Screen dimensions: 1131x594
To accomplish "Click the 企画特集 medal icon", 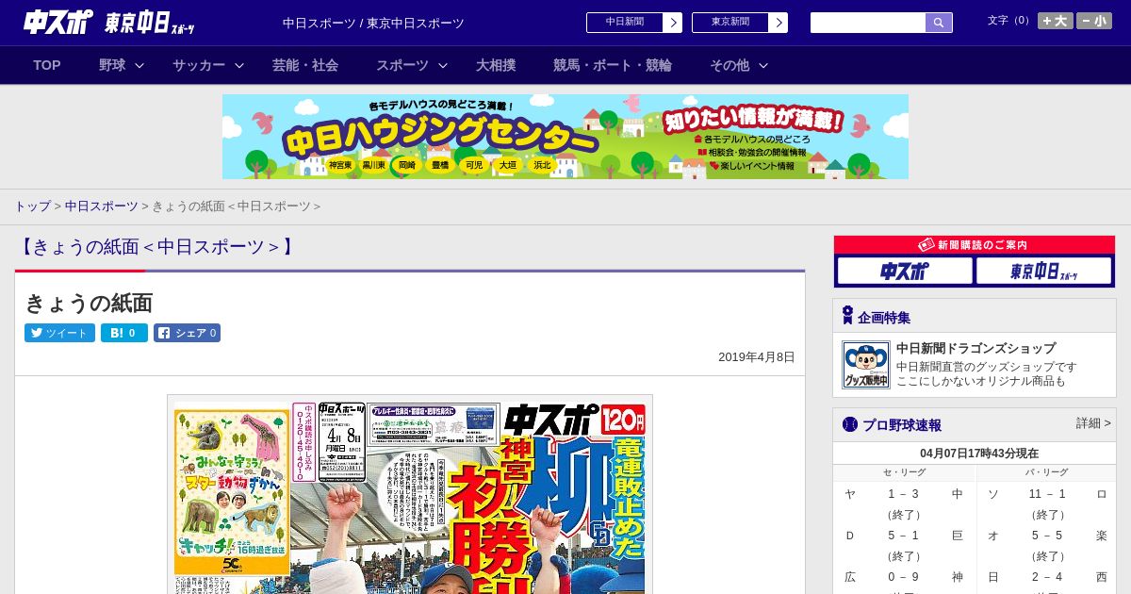I will (x=847, y=316).
